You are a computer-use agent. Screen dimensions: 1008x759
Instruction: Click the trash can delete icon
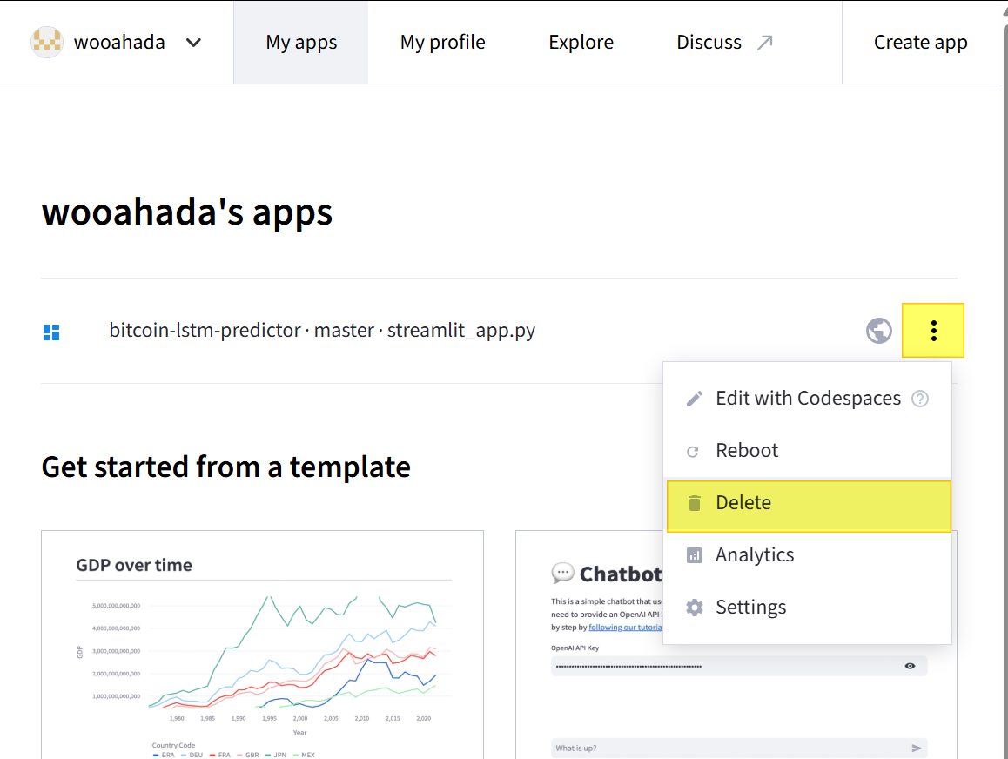tap(695, 503)
